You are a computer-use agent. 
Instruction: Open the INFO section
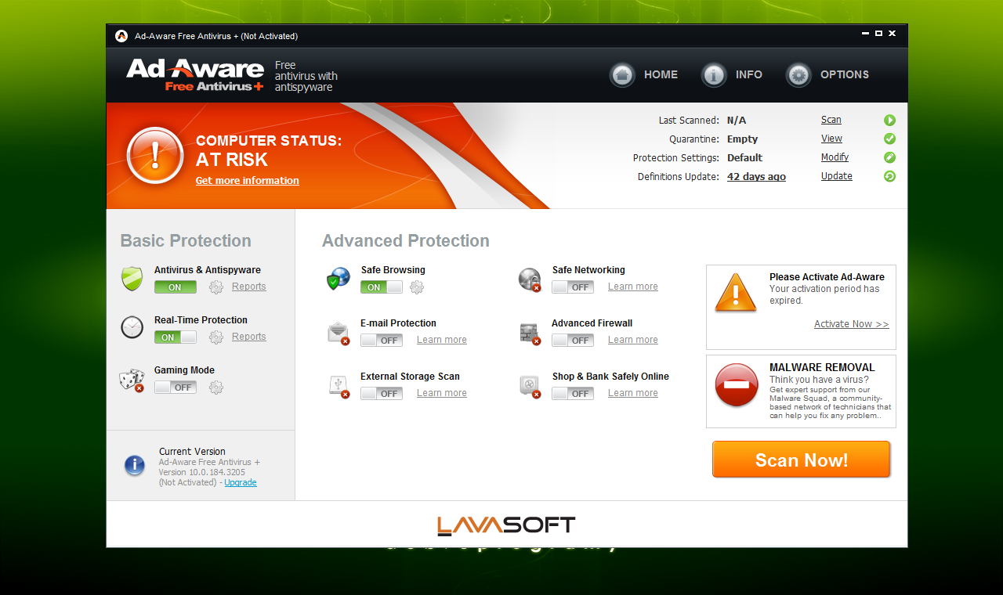(x=749, y=74)
